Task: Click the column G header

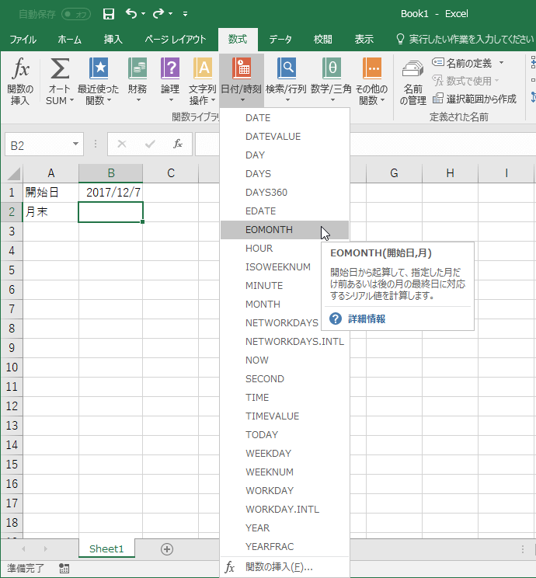Action: [x=394, y=173]
